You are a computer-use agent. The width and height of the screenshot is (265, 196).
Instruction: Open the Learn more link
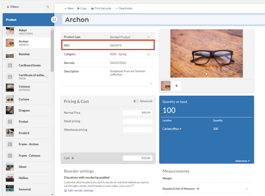[x=125, y=186]
